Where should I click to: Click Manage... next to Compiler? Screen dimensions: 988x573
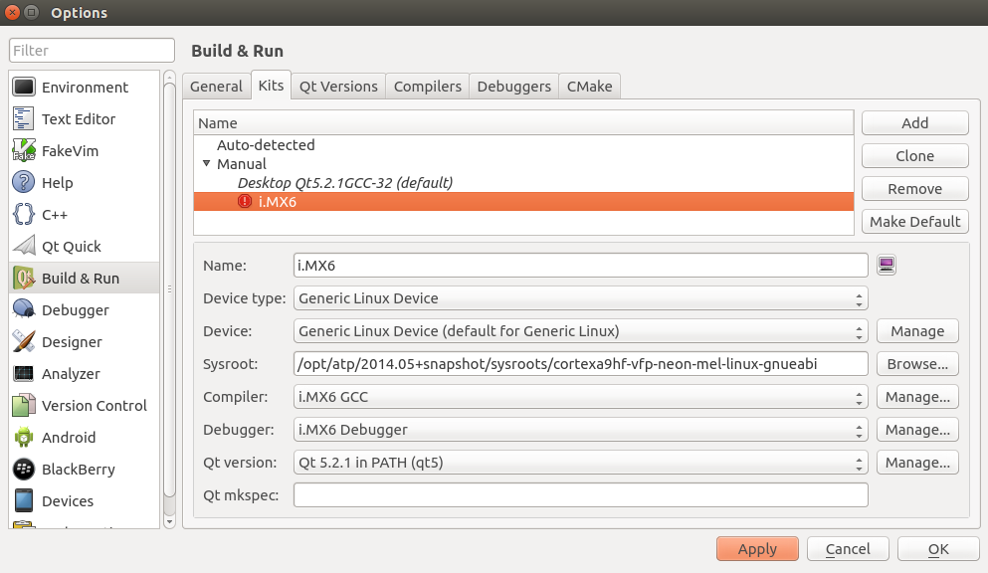(917, 397)
